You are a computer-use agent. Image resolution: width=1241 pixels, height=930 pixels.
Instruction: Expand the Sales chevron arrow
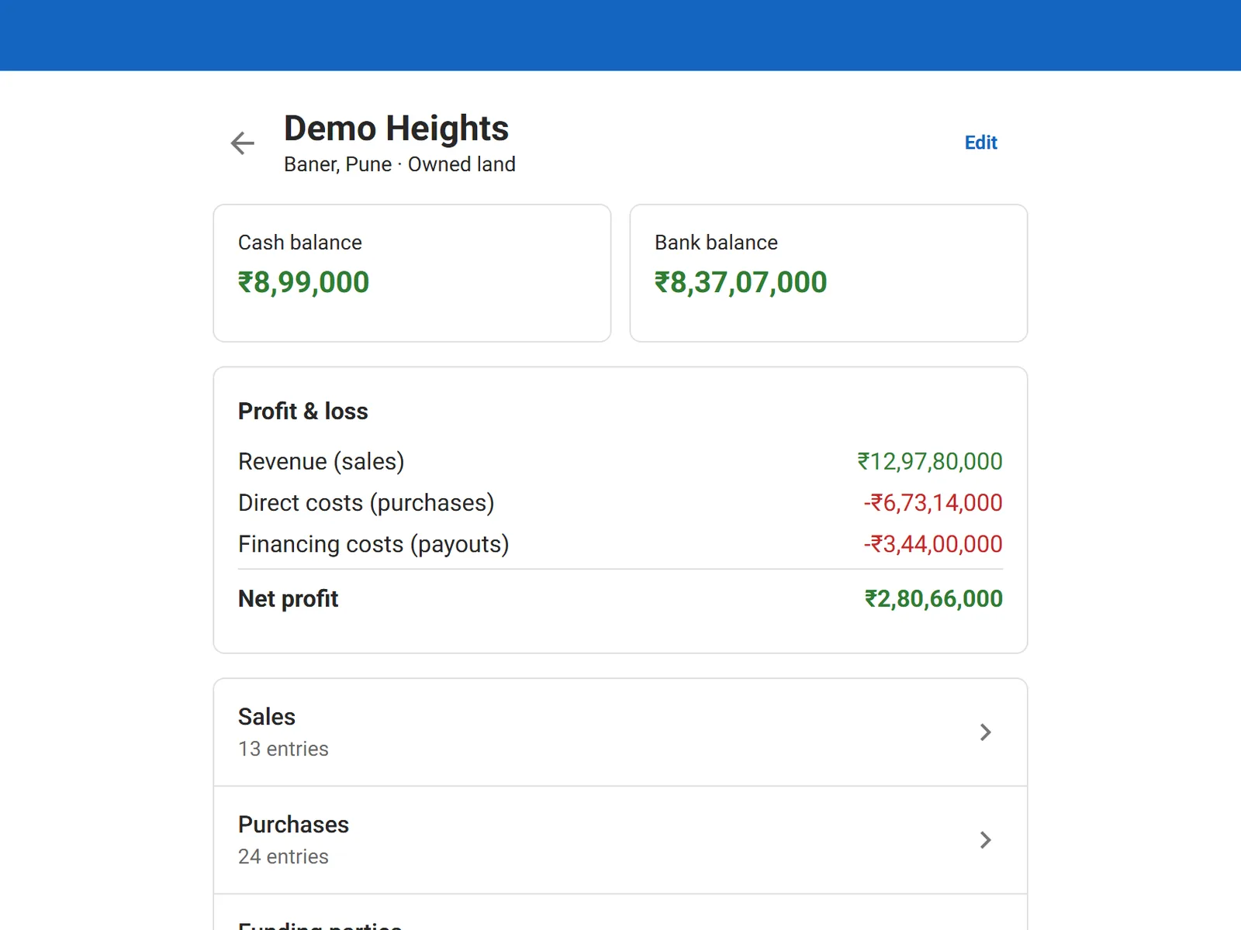click(985, 732)
